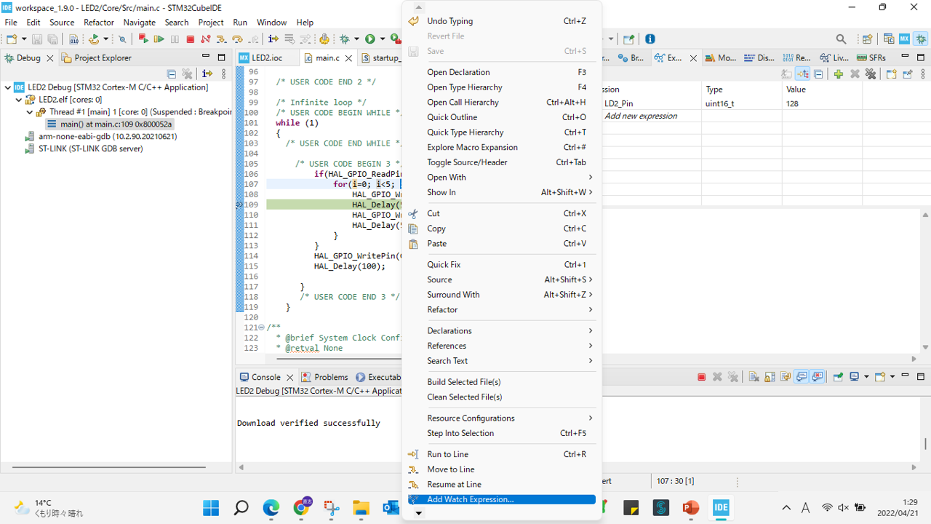Toggle Show Type Names icon in Expressions view
Image resolution: width=931 pixels, height=524 pixels.
pos(786,74)
